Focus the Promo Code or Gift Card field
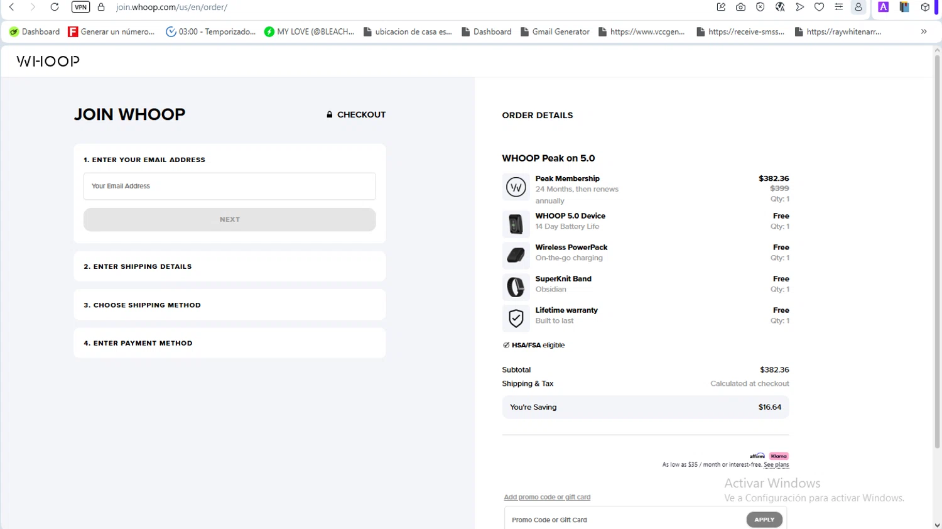 624,520
